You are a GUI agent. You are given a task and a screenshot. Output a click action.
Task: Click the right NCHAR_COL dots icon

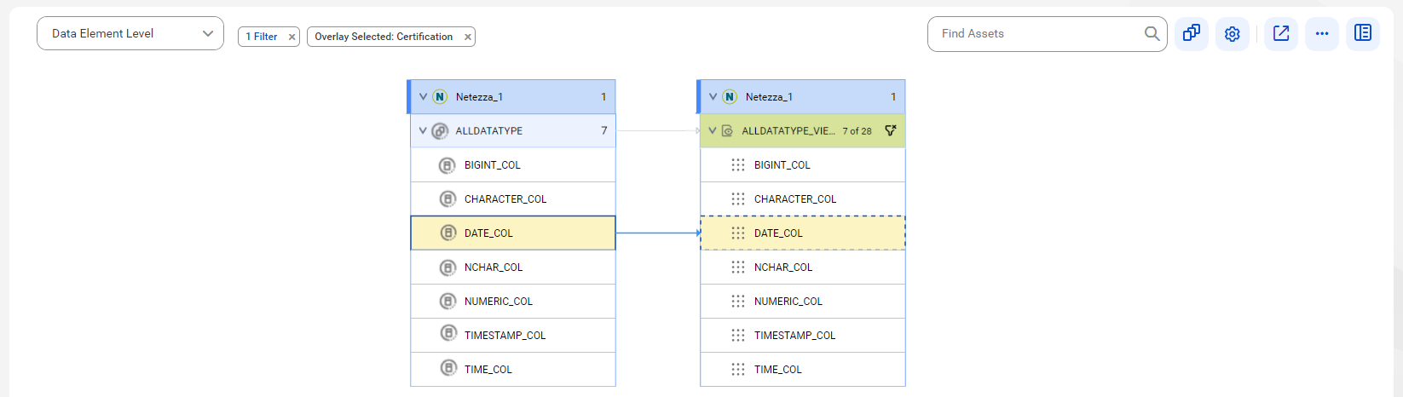(x=738, y=268)
